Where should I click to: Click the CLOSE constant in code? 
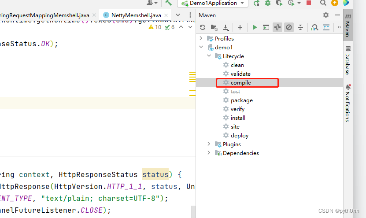[91, 211]
